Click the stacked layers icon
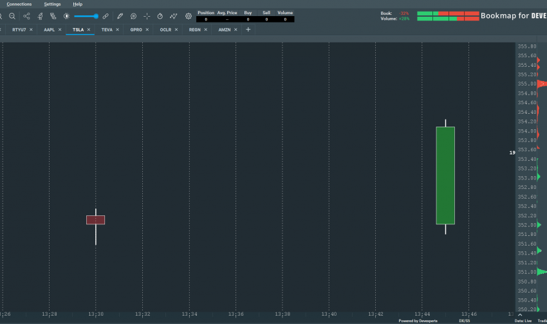 point(53,16)
